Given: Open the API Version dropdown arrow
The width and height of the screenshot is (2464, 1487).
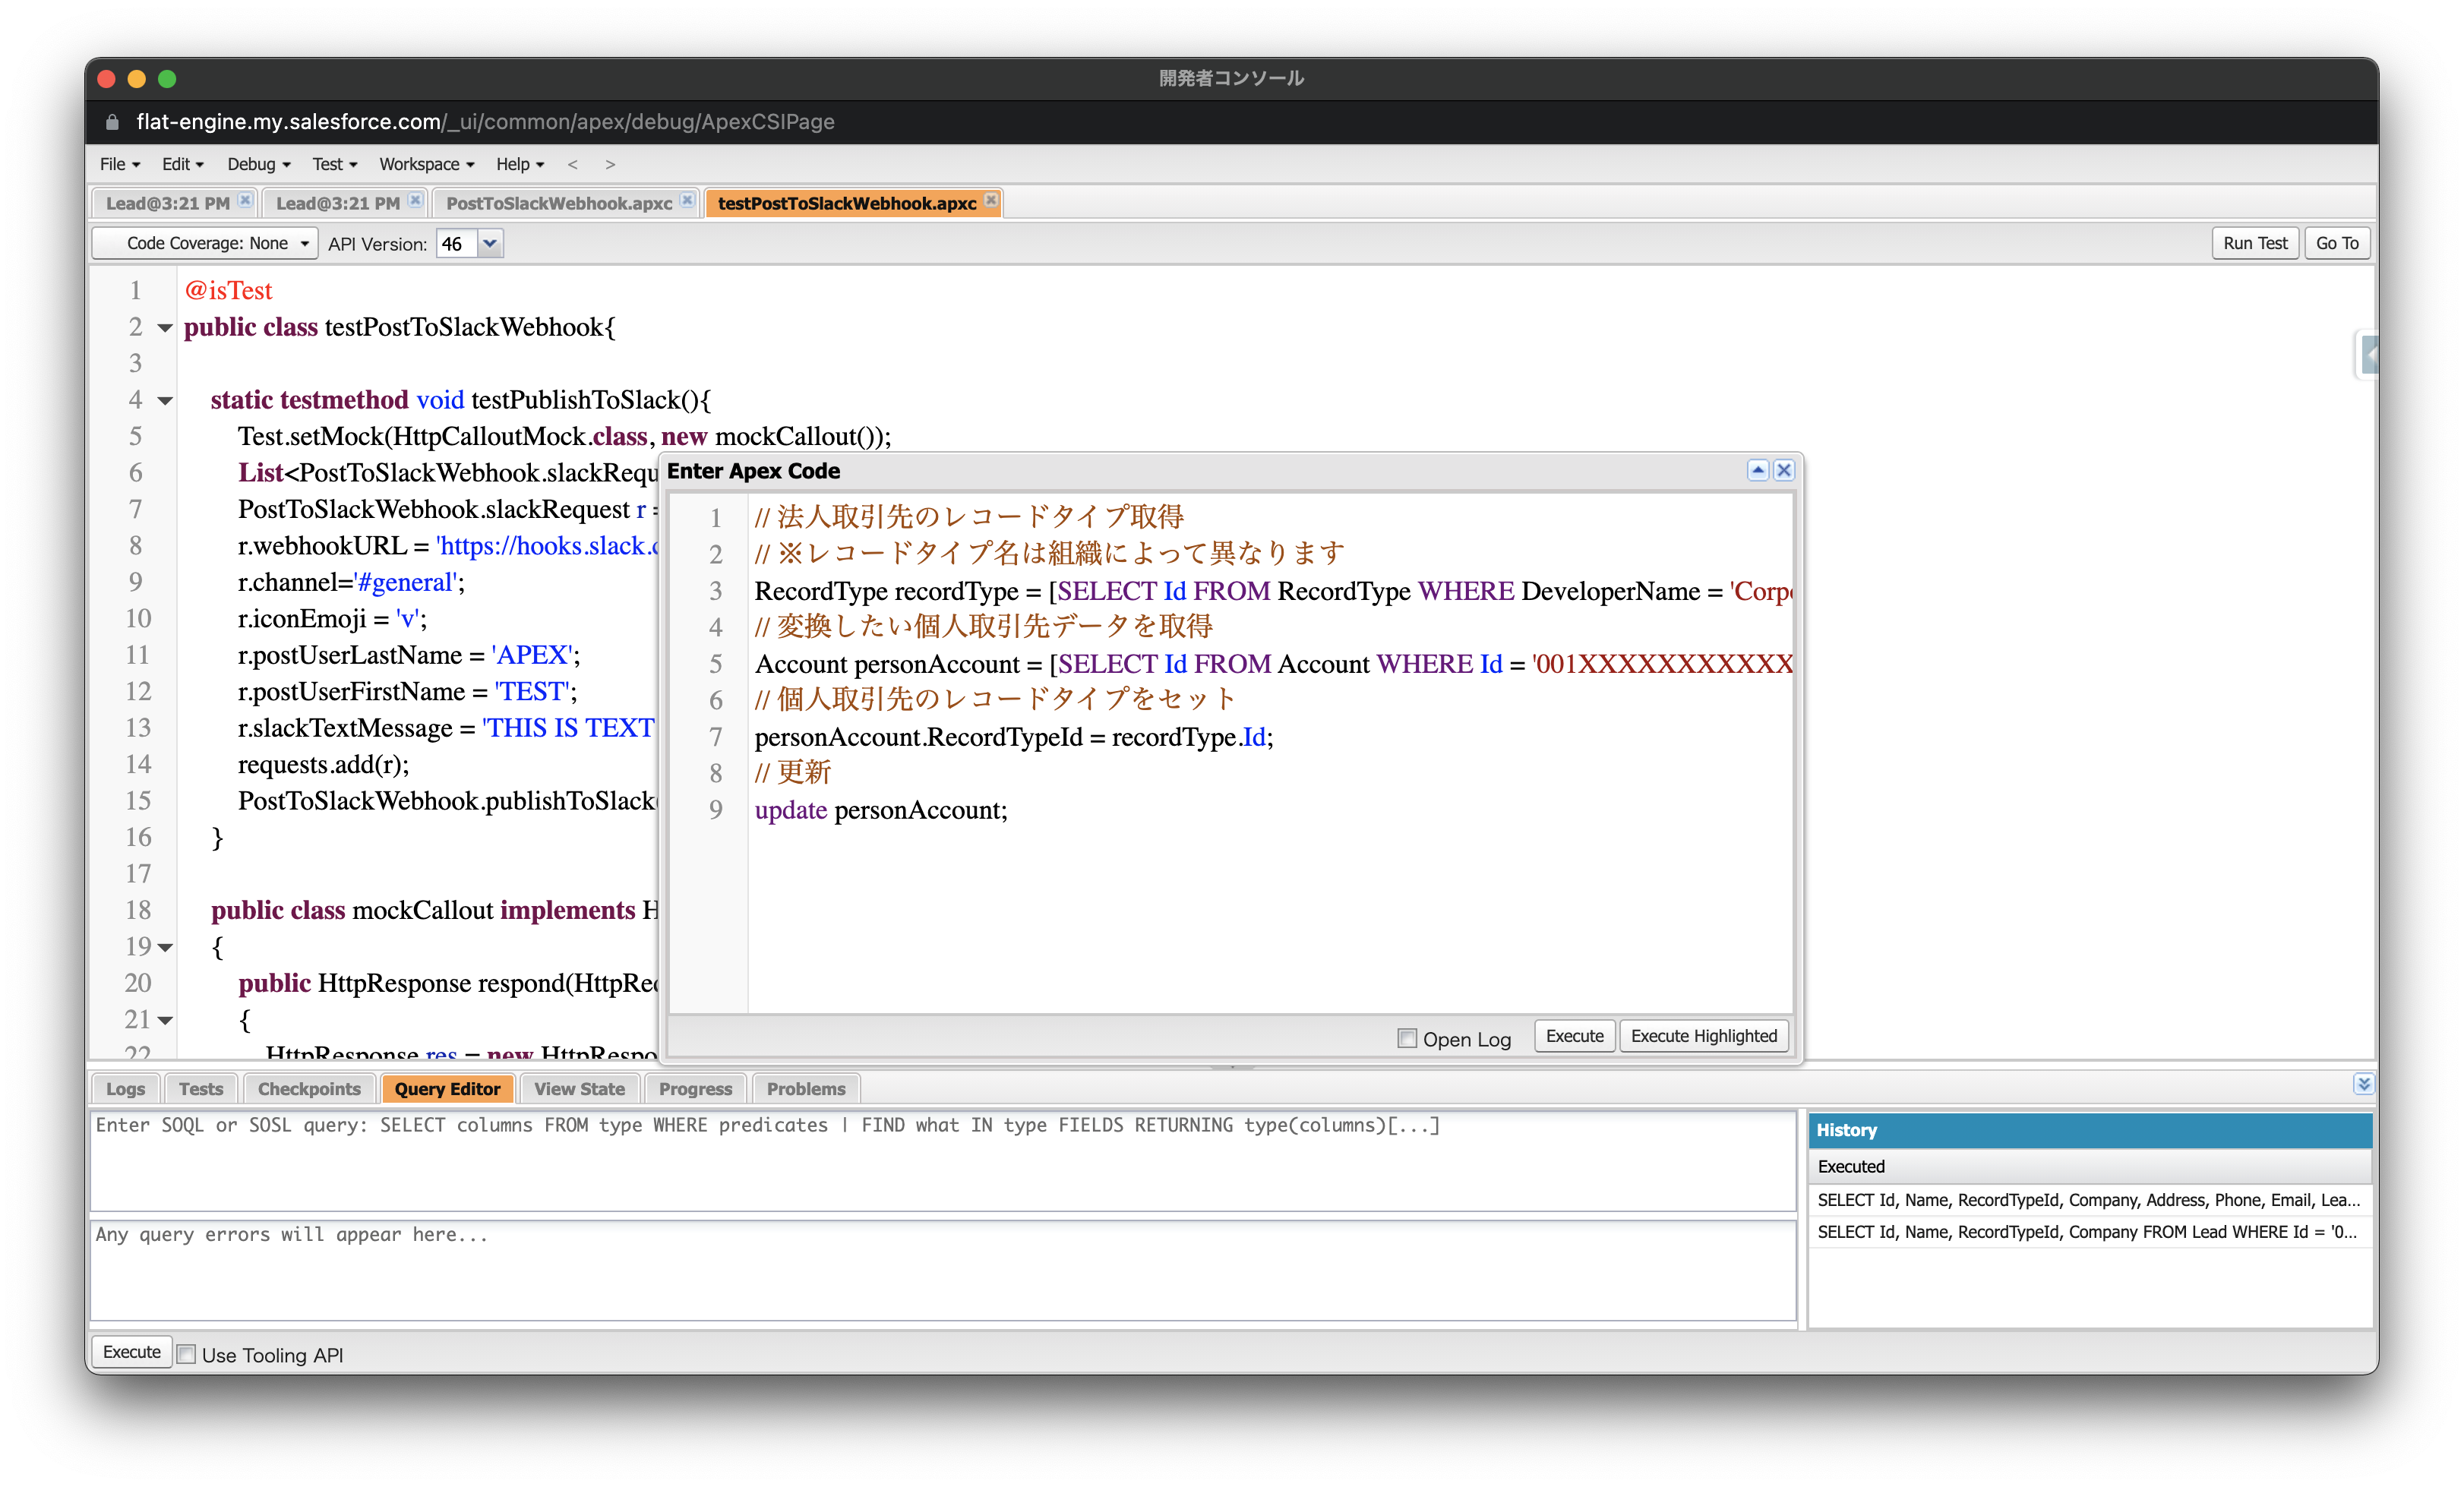Looking at the screenshot, I should click(x=490, y=243).
